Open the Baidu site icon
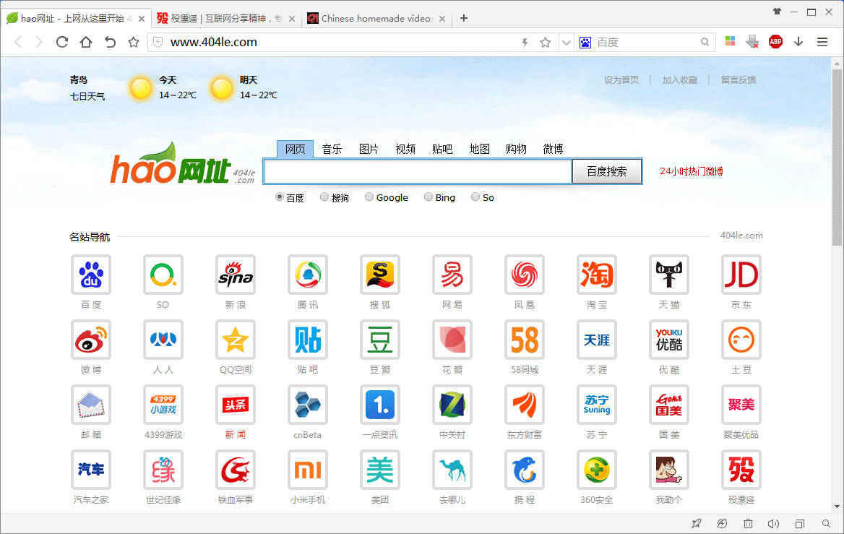Screen dimensions: 844x534 (x=91, y=275)
